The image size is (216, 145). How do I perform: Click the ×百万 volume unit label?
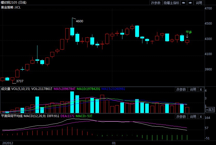pos(210,110)
